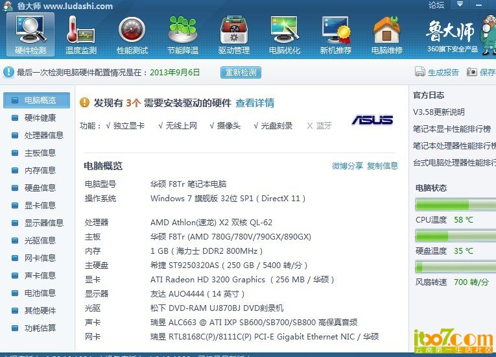Click the ATI Radeon HD 3200 Graphics text
Screen dimensions: 496x357
coord(242,280)
